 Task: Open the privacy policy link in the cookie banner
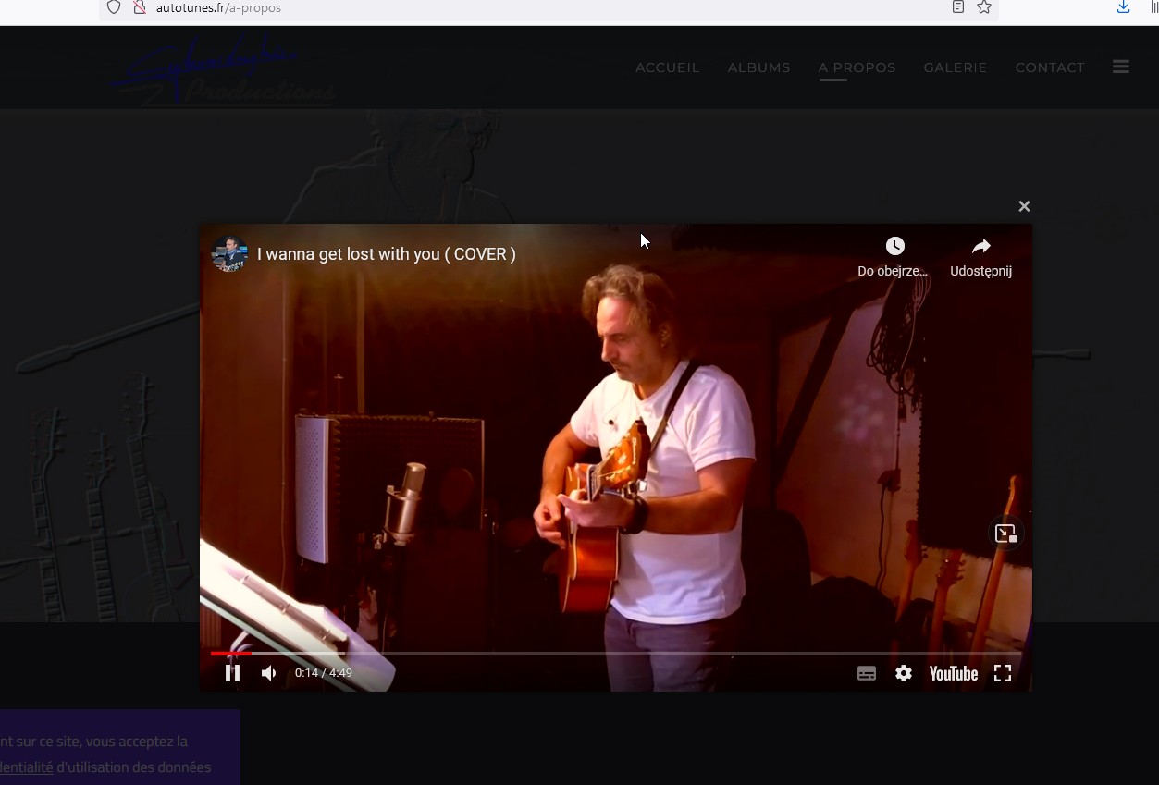26,767
